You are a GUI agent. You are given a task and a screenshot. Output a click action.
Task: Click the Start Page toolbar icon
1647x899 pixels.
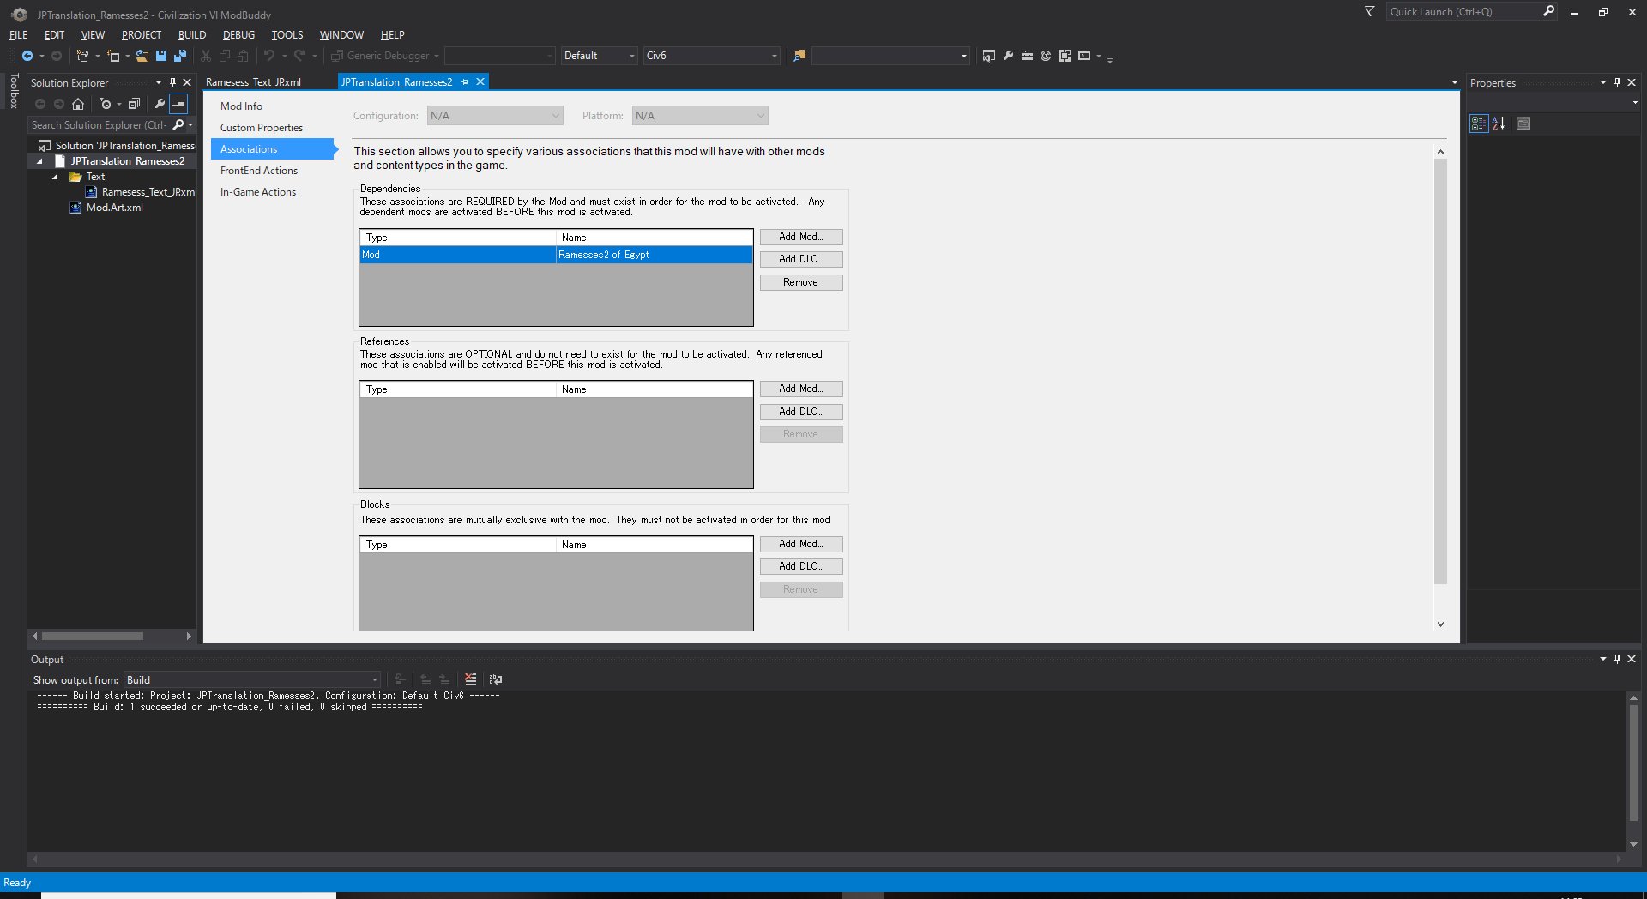(1046, 56)
